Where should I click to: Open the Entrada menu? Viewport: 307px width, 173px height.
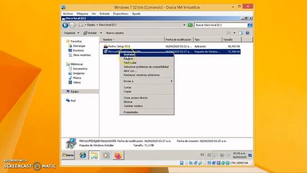pos(105,14)
